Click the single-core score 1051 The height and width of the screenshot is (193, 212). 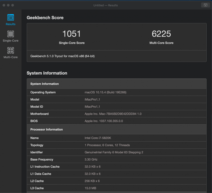pyautogui.click(x=71, y=34)
